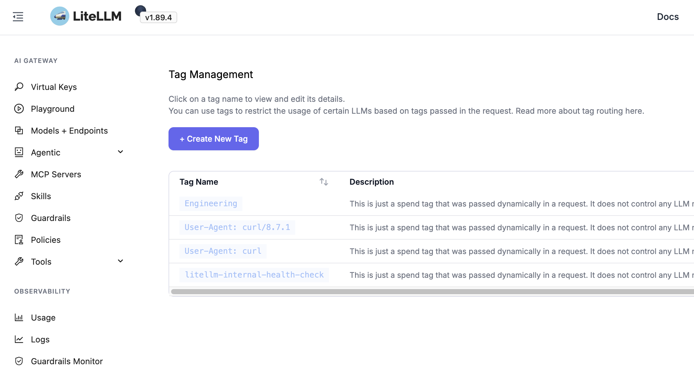Viewport: 694px width, 379px height.
Task: Click the v1.89.4 version badge
Action: [x=158, y=17]
